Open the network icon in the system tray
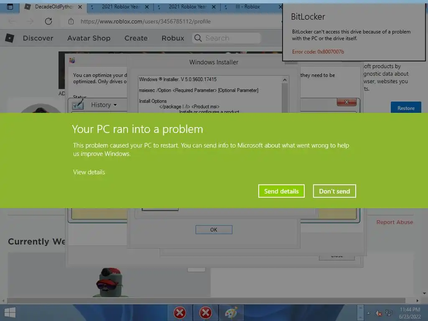This screenshot has height=321, width=428. pos(389,313)
